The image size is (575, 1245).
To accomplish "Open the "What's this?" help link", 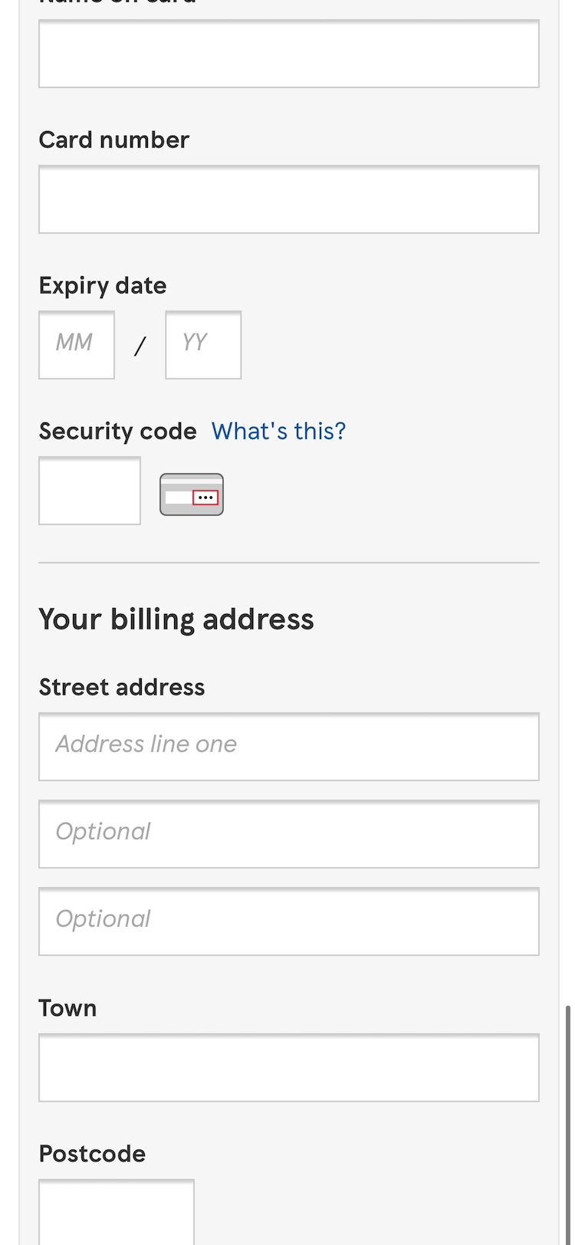I will point(278,431).
